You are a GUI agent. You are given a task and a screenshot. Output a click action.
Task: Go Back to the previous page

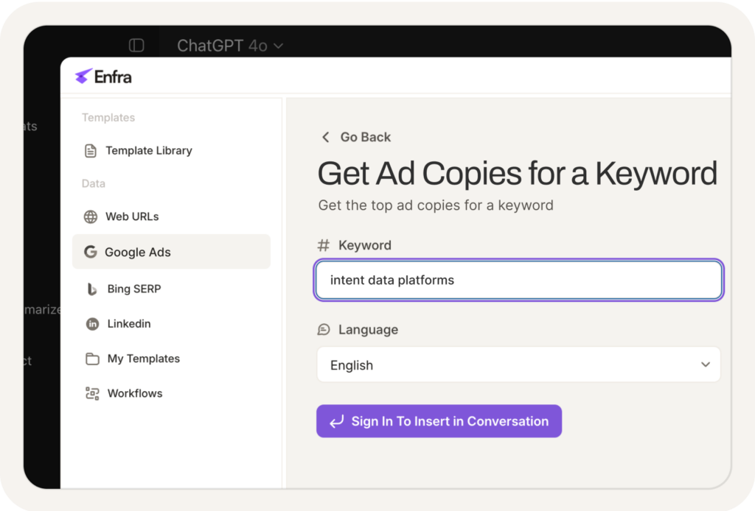356,138
